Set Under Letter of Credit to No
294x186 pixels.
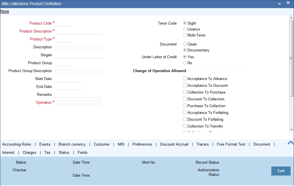point(185,63)
